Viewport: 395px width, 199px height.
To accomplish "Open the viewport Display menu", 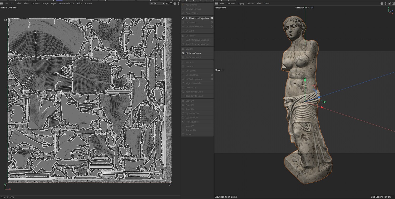I will (x=241, y=3).
